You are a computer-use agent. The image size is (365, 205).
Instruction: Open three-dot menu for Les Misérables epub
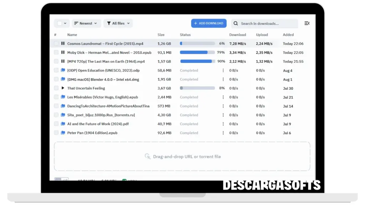223,97
